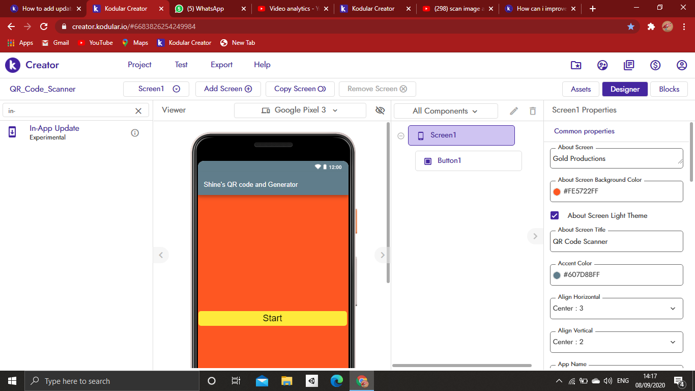Open the Google Pixel 3 device dropdown

coord(300,110)
